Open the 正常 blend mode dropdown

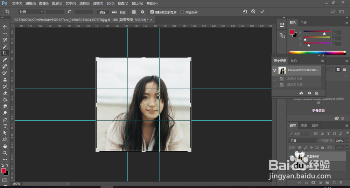click(303, 141)
